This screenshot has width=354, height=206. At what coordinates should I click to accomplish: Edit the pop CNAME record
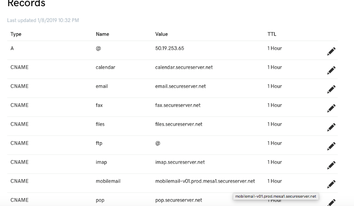tap(331, 202)
